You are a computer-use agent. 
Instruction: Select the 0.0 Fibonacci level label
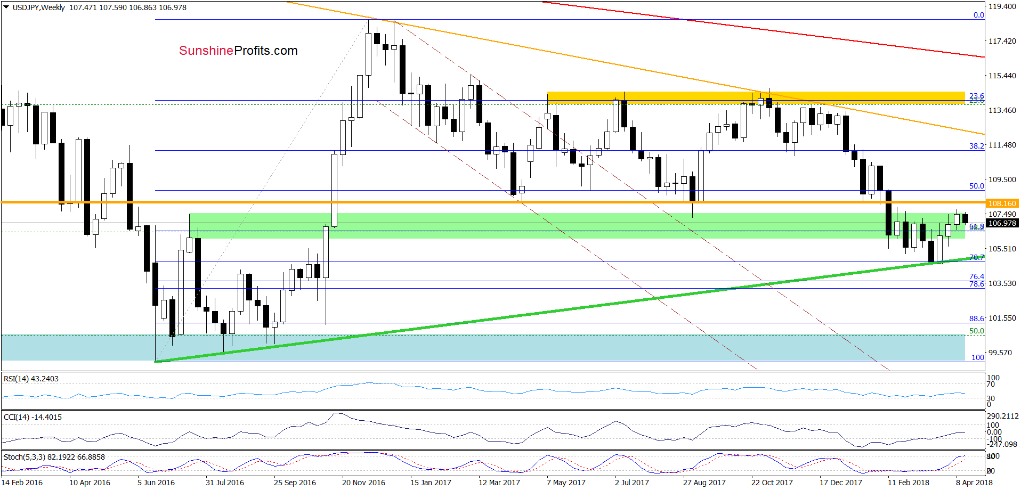pos(978,15)
